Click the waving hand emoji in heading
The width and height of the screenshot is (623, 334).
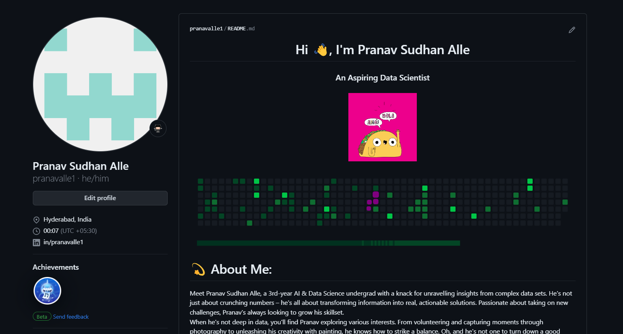(321, 50)
